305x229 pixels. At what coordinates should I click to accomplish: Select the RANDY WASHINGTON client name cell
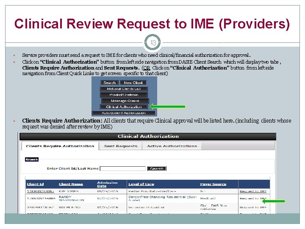click(72, 198)
